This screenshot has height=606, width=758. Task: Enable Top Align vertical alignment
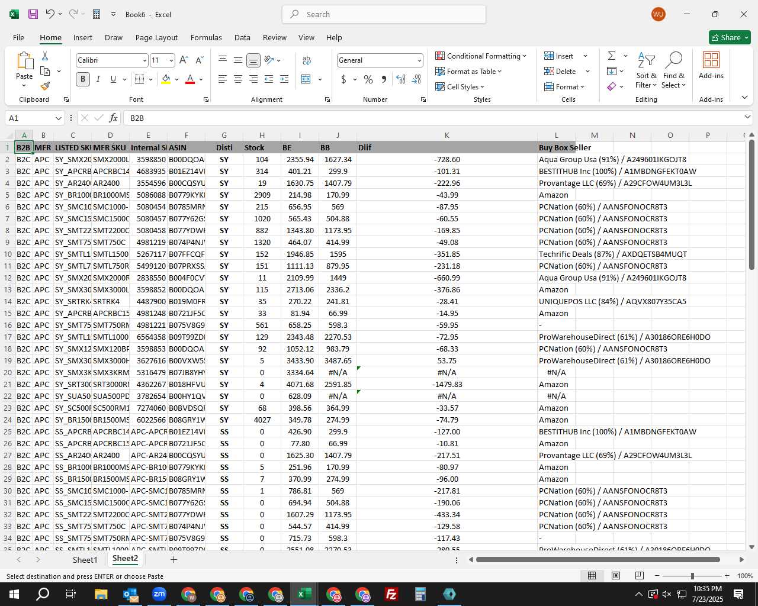pos(223,60)
